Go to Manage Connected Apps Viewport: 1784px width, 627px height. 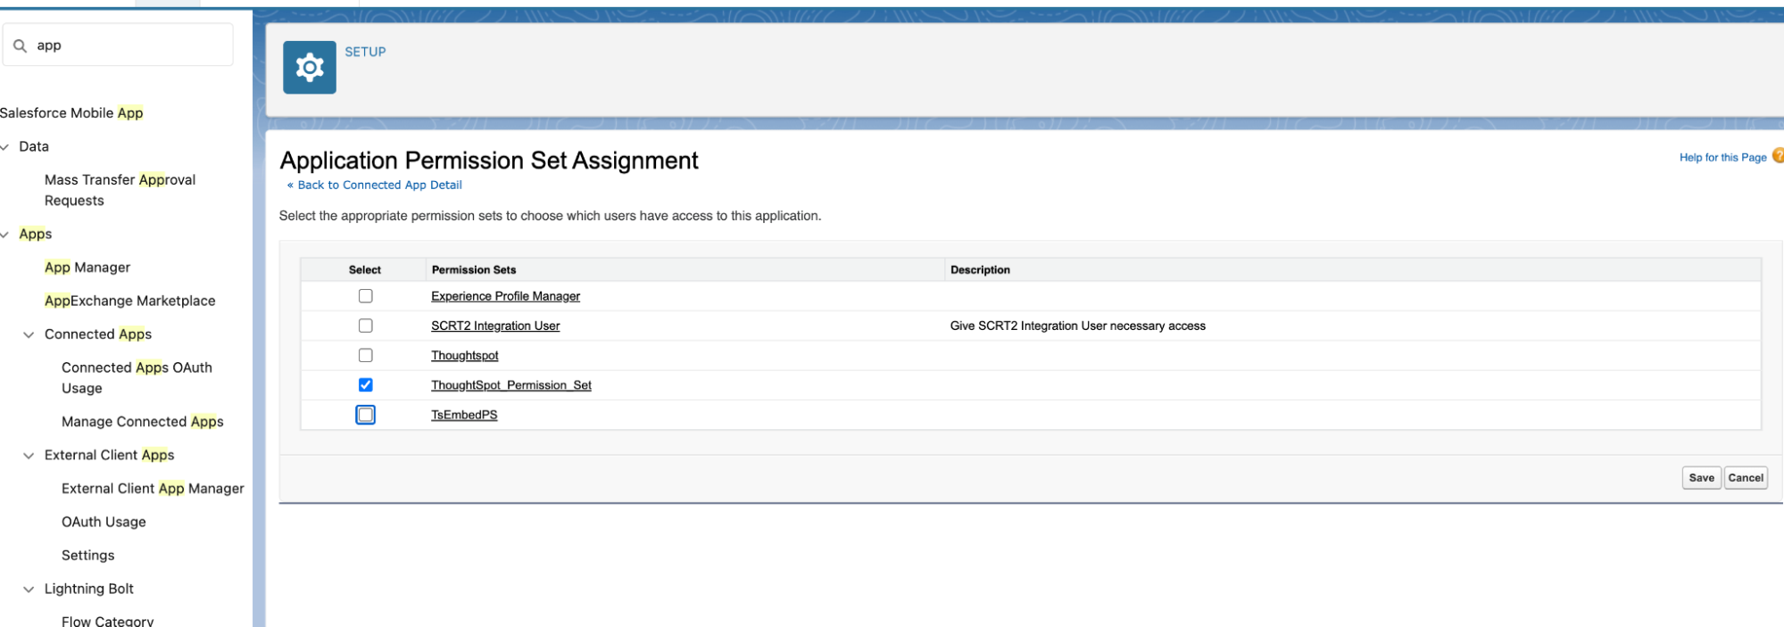142,422
